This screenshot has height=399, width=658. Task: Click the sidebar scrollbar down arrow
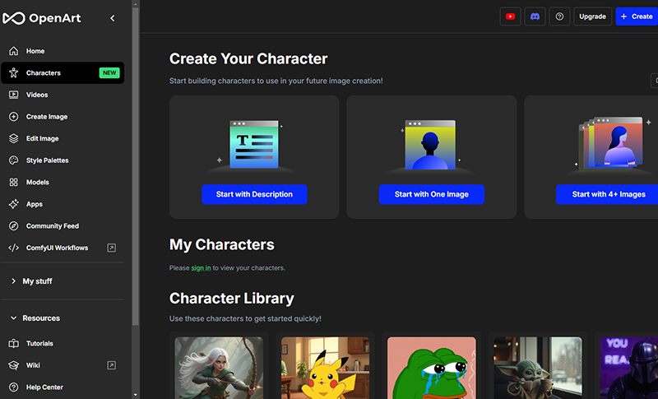(135, 395)
